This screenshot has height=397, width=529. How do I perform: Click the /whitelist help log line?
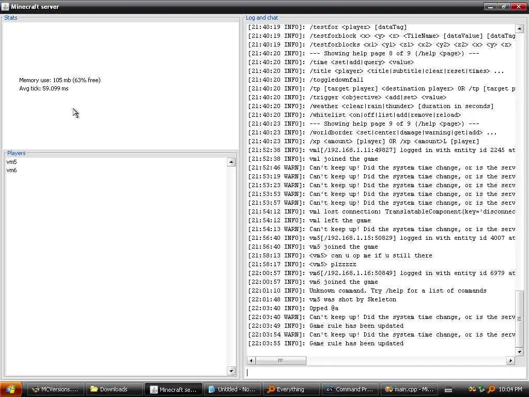(354, 115)
